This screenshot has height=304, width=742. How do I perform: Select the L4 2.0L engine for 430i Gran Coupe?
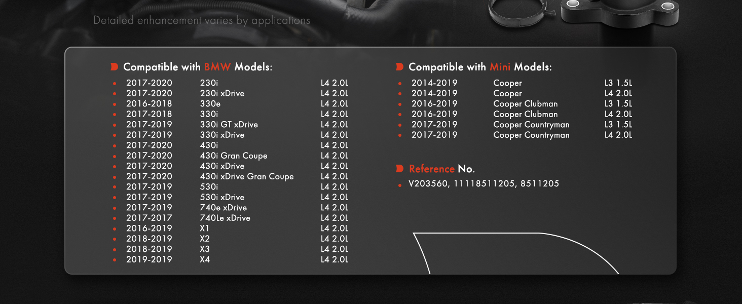pos(335,156)
